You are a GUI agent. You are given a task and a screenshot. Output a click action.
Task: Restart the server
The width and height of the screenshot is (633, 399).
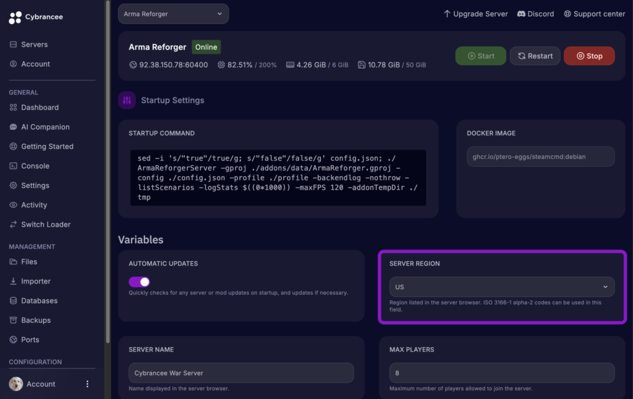tap(535, 56)
